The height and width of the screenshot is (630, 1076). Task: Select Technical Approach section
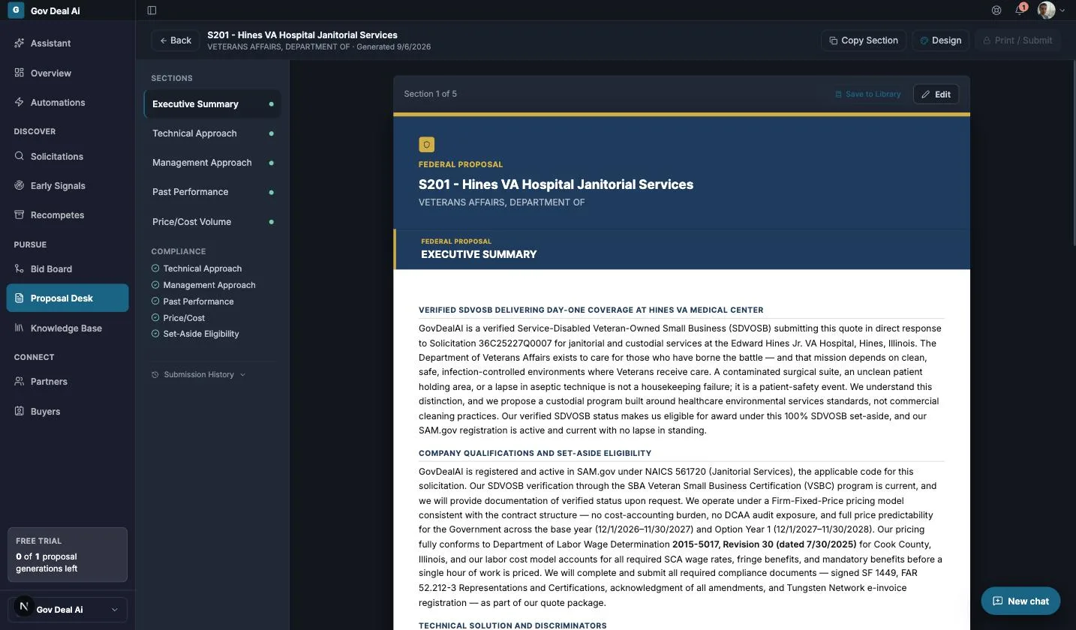pyautogui.click(x=212, y=133)
